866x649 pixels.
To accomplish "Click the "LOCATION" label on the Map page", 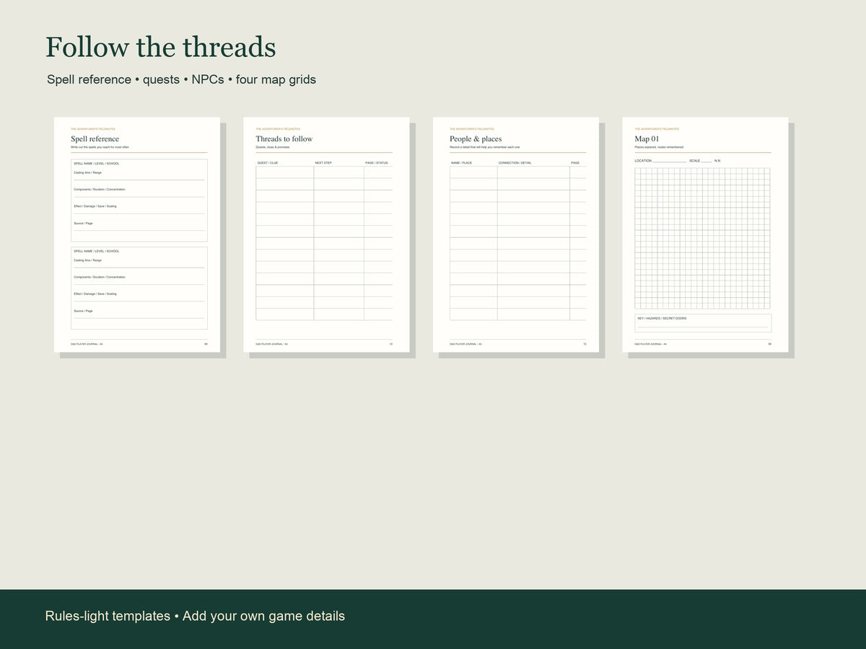I will click(x=643, y=161).
